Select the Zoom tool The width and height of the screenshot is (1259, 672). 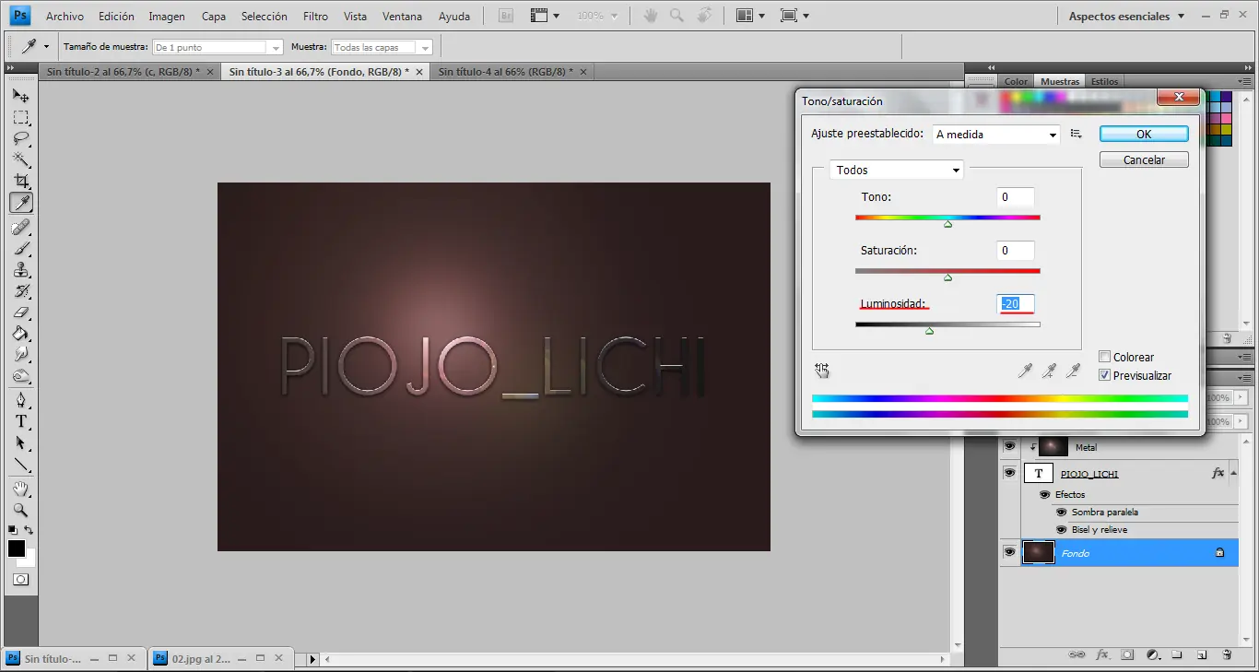(20, 510)
